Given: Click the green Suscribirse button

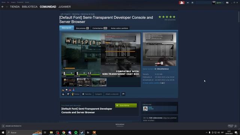Looking at the screenshot, I should coord(126,105).
